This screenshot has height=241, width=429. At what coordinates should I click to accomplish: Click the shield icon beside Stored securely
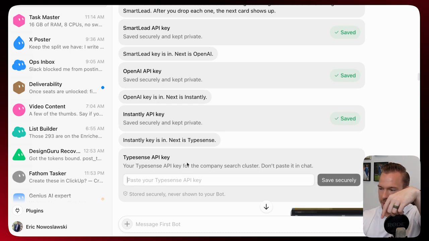point(125,194)
